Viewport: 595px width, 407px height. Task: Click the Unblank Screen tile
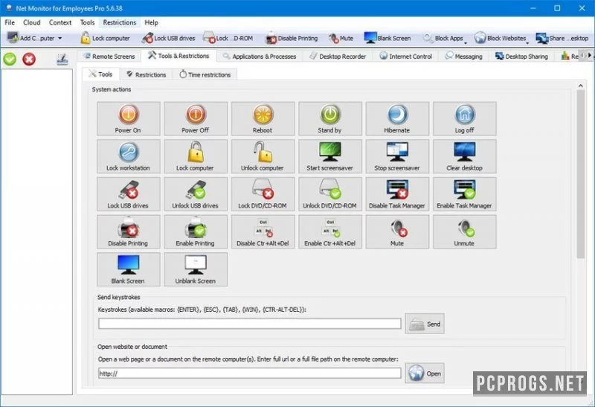(x=196, y=269)
